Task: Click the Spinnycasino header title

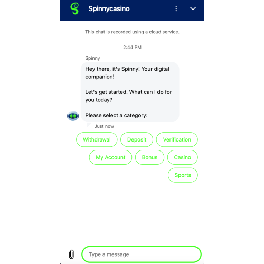Action: (109, 8)
